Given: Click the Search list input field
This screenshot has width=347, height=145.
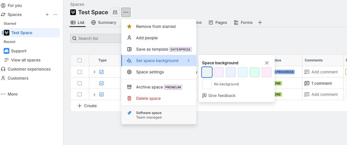Looking at the screenshot, I should [96, 38].
